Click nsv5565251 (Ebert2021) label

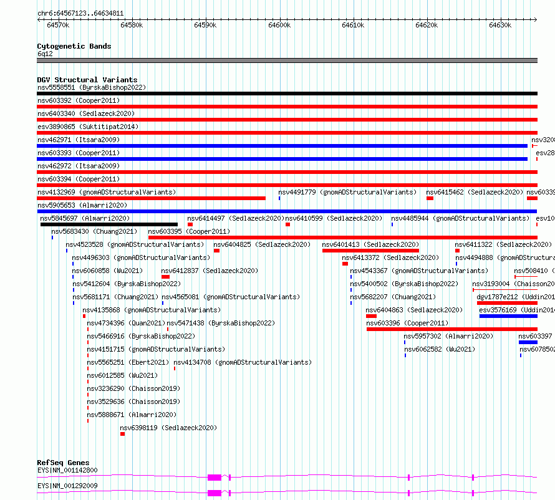(128, 362)
